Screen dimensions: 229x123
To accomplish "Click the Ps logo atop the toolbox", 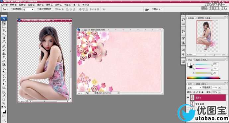I will pyautogui.click(x=4, y=19).
